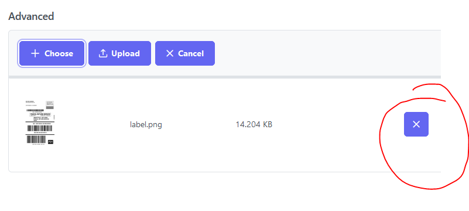
Task: Click the small stamp box atop thumbnail
Action: (50, 105)
